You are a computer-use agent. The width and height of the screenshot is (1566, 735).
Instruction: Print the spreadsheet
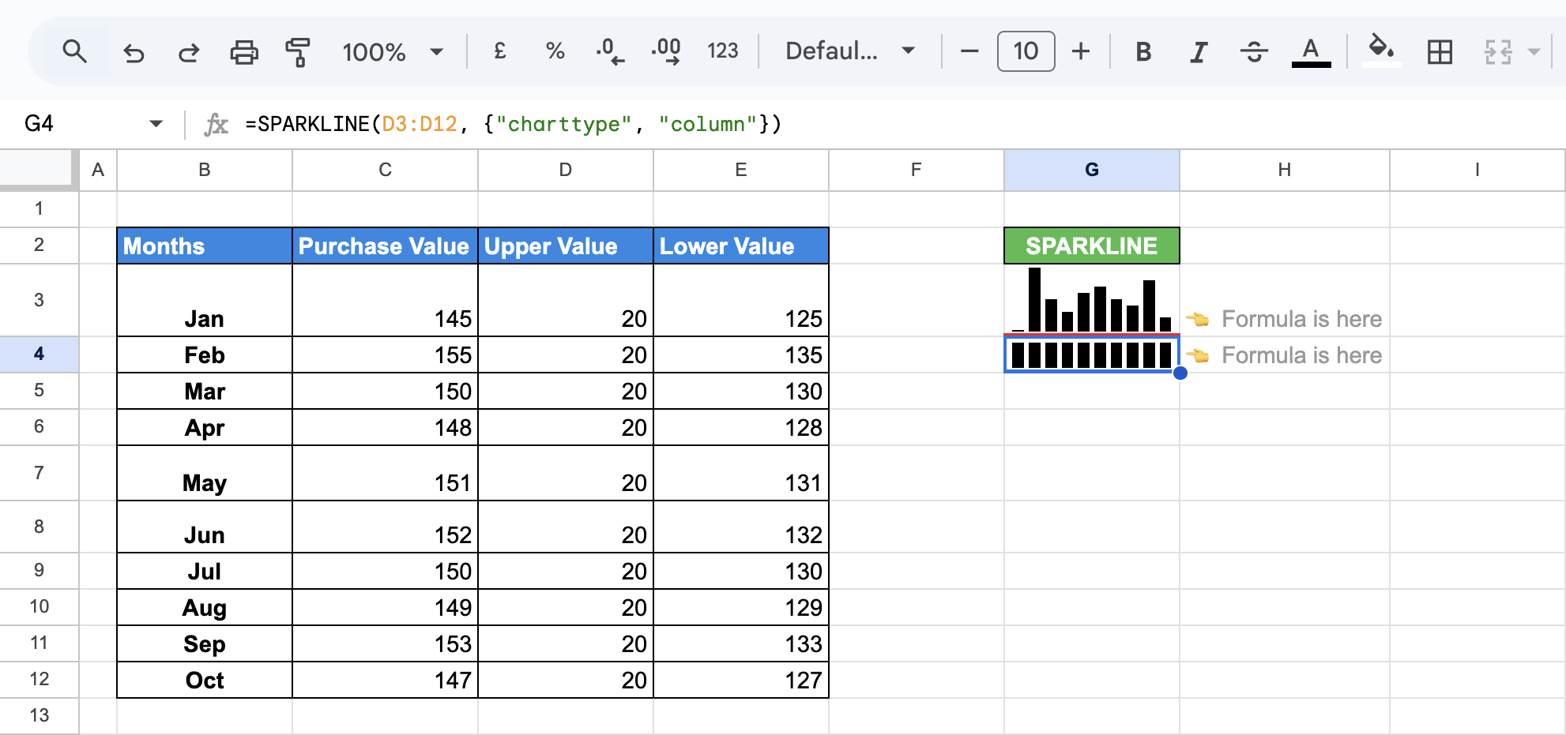click(x=244, y=52)
